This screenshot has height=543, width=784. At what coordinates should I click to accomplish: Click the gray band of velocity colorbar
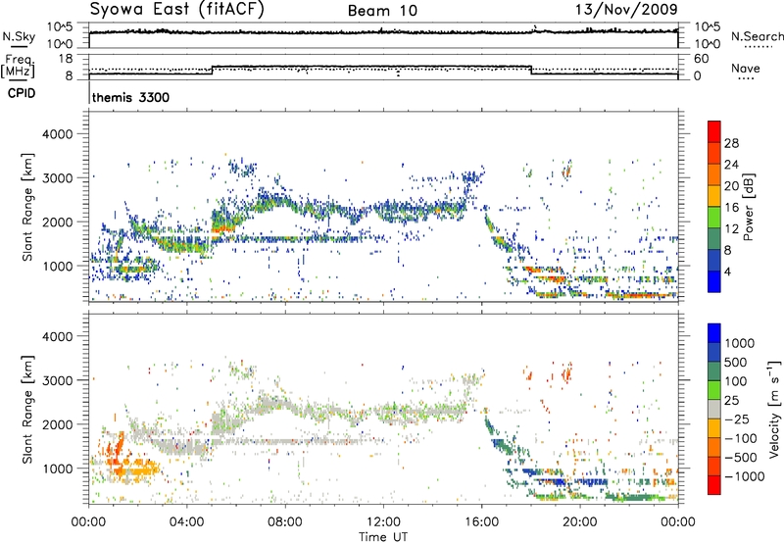[714, 410]
